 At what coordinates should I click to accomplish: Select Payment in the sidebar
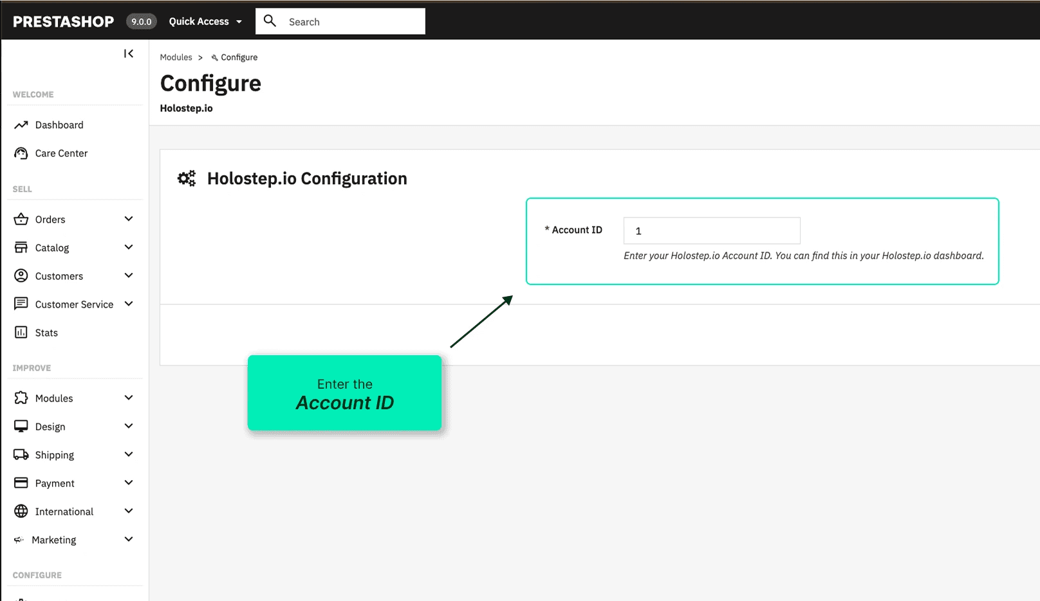tap(55, 483)
